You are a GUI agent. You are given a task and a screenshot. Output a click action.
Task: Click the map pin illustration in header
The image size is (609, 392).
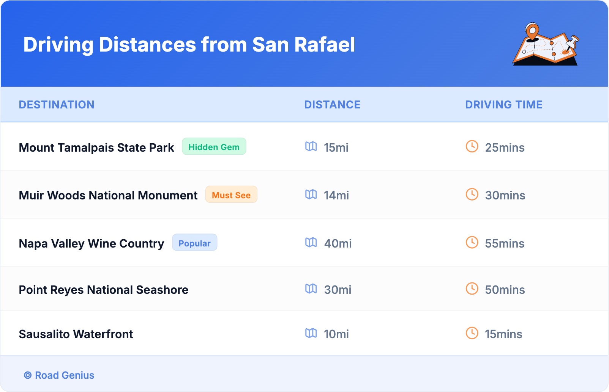pyautogui.click(x=545, y=44)
